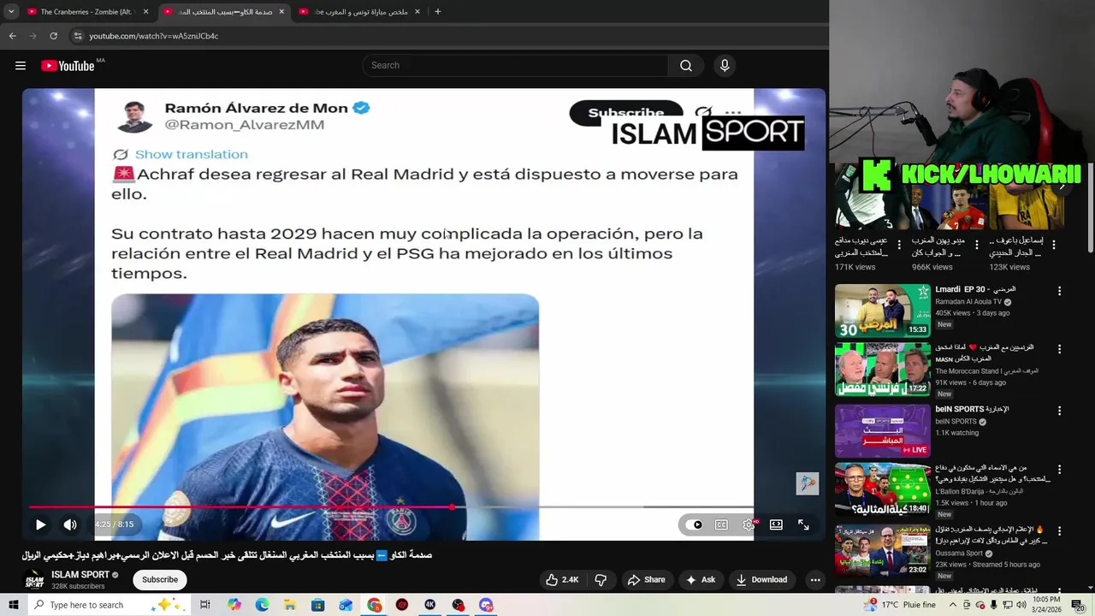Open the ISLAM SPORT channel name link
The image size is (1095, 616).
click(x=80, y=575)
